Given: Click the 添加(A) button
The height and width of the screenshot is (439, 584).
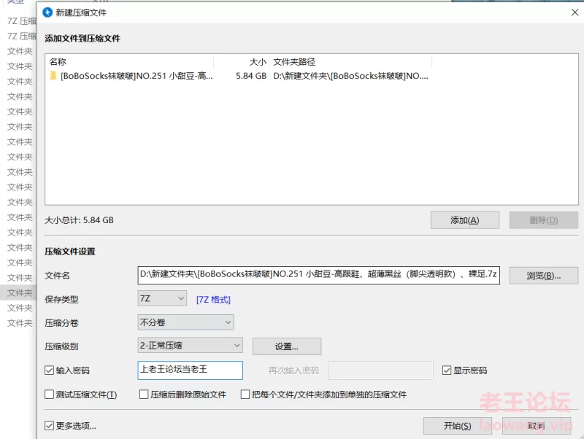Looking at the screenshot, I should pyautogui.click(x=464, y=220).
